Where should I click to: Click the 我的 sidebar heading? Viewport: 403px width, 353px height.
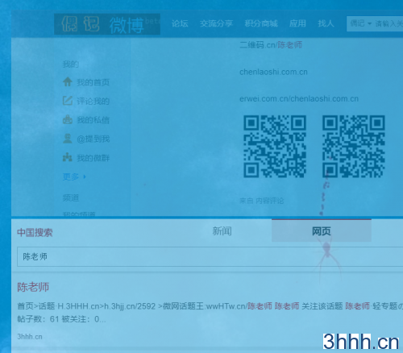pyautogui.click(x=71, y=64)
